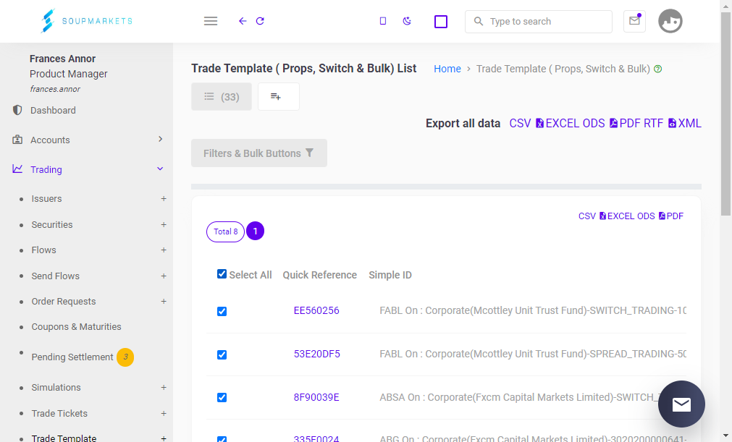Uncheck the 8F90039E row checkbox
The width and height of the screenshot is (732, 442).
click(x=222, y=397)
